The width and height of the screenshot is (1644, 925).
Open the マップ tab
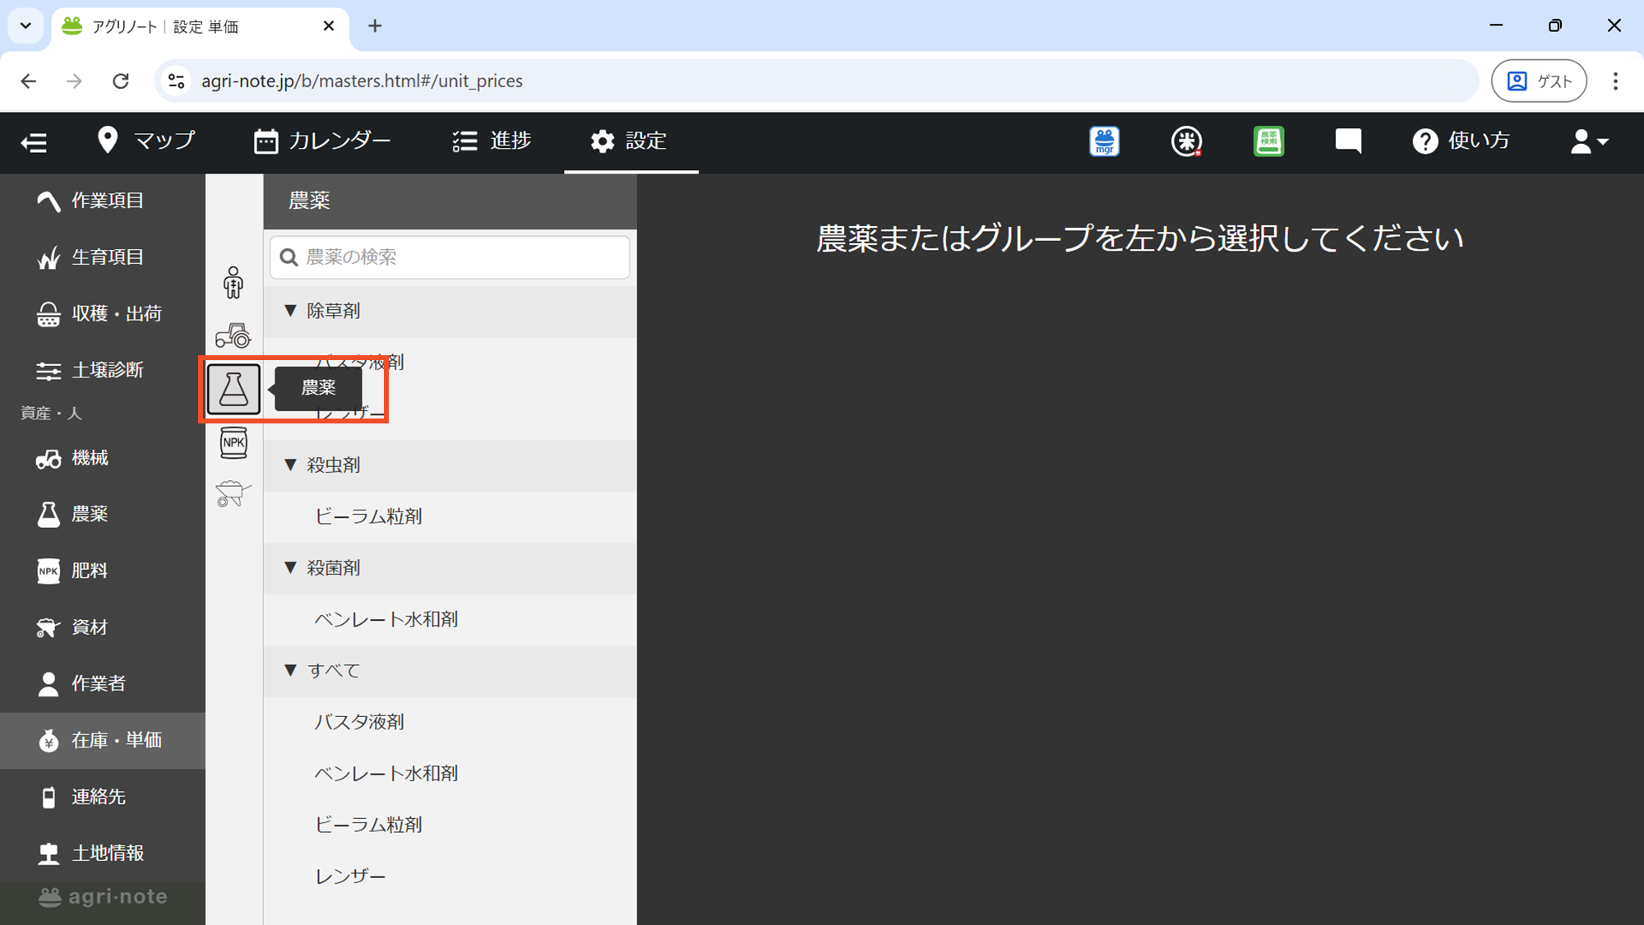tap(145, 141)
